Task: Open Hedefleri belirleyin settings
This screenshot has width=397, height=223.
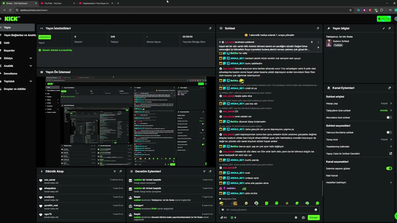Action: pyautogui.click(x=359, y=182)
